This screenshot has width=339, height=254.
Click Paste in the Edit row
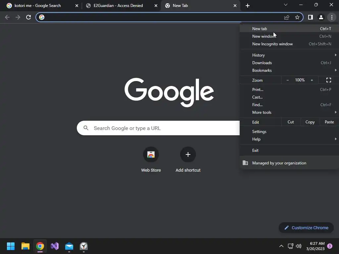(329, 122)
